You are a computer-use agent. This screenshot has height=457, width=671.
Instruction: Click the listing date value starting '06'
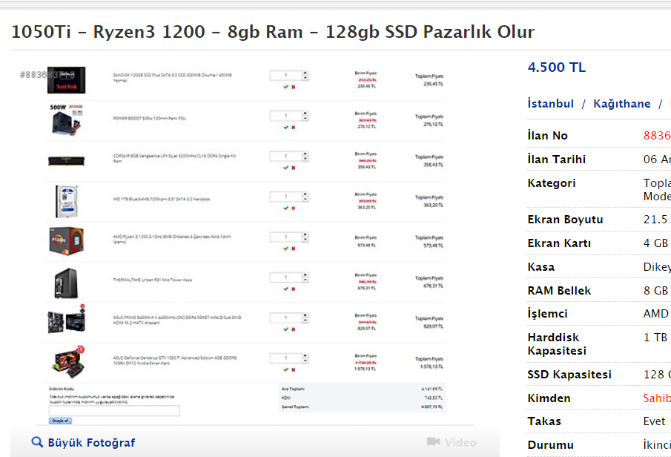[657, 160]
